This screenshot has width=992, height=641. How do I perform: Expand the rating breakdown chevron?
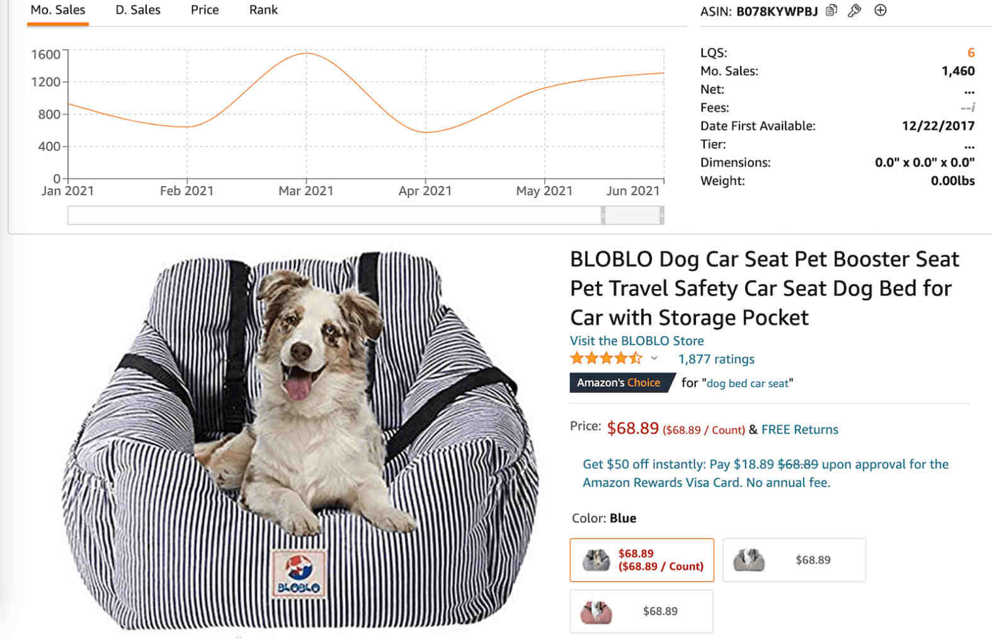pos(654,359)
